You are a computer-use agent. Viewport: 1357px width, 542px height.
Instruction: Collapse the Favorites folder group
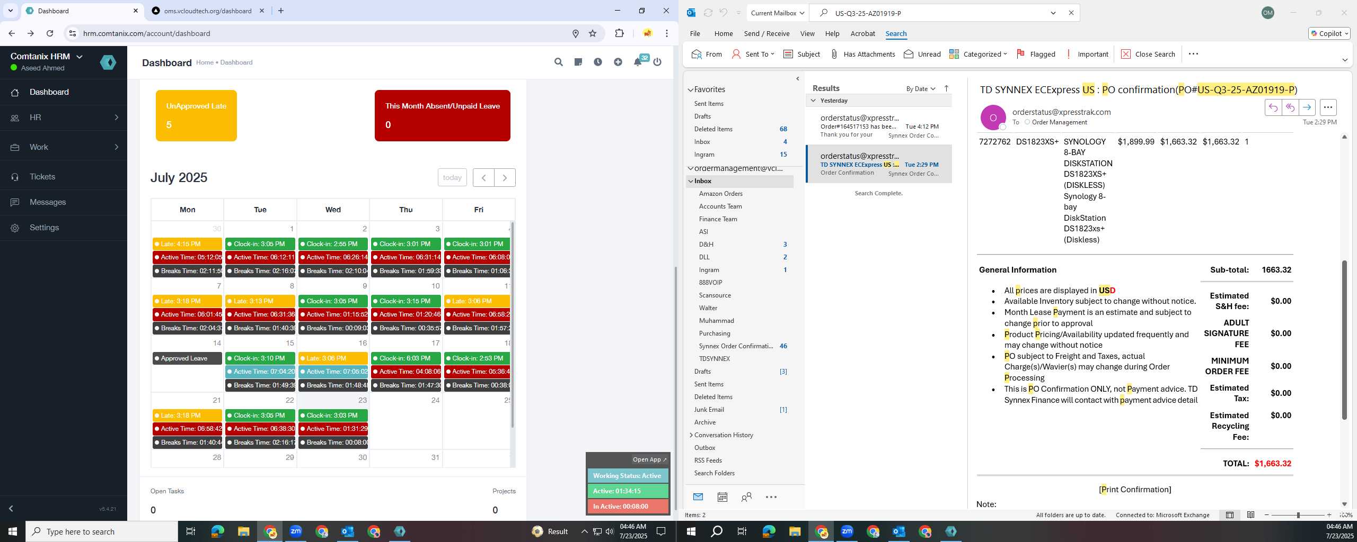point(691,89)
